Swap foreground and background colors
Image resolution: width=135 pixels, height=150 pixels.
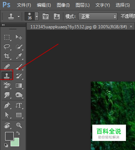click(18, 133)
